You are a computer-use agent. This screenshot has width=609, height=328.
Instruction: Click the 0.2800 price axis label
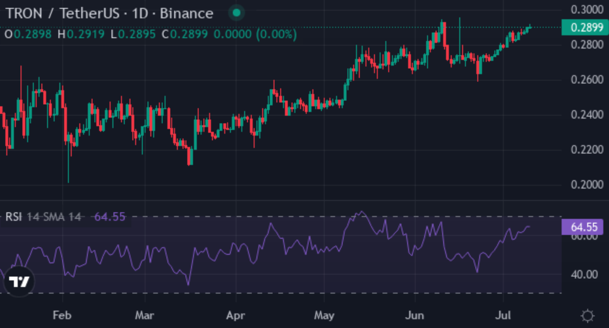(x=587, y=45)
